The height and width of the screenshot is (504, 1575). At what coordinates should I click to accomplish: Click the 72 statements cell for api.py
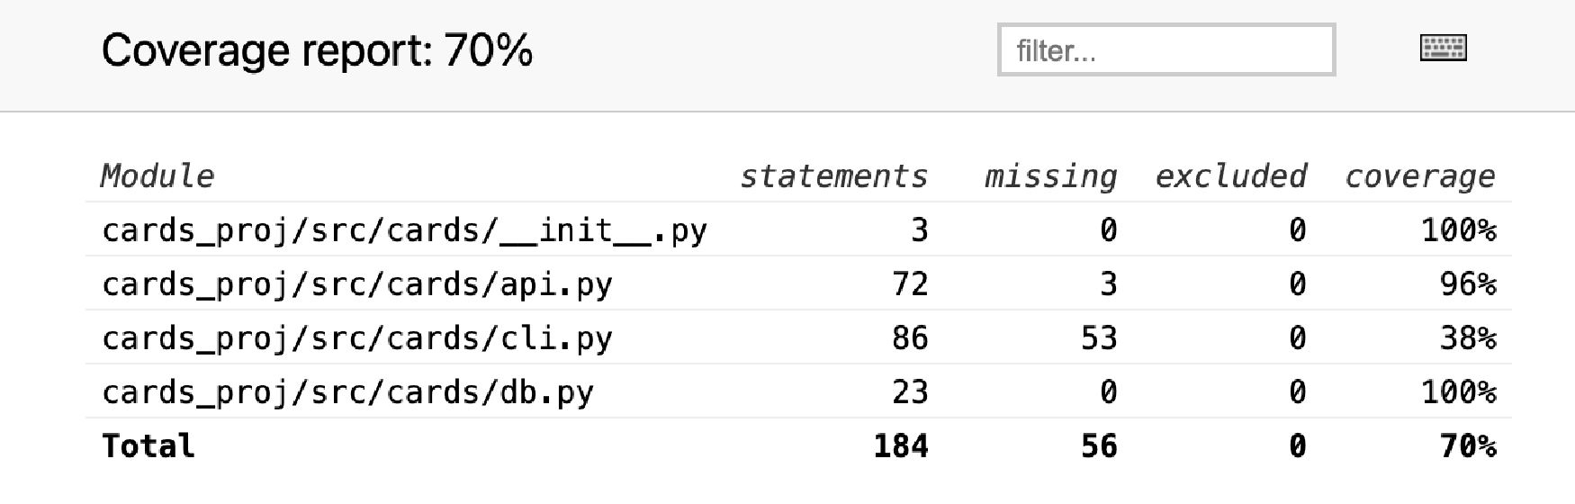click(x=910, y=284)
